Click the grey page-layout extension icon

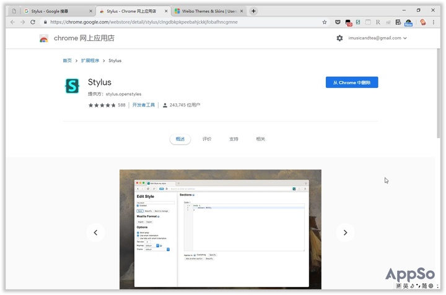point(368,22)
